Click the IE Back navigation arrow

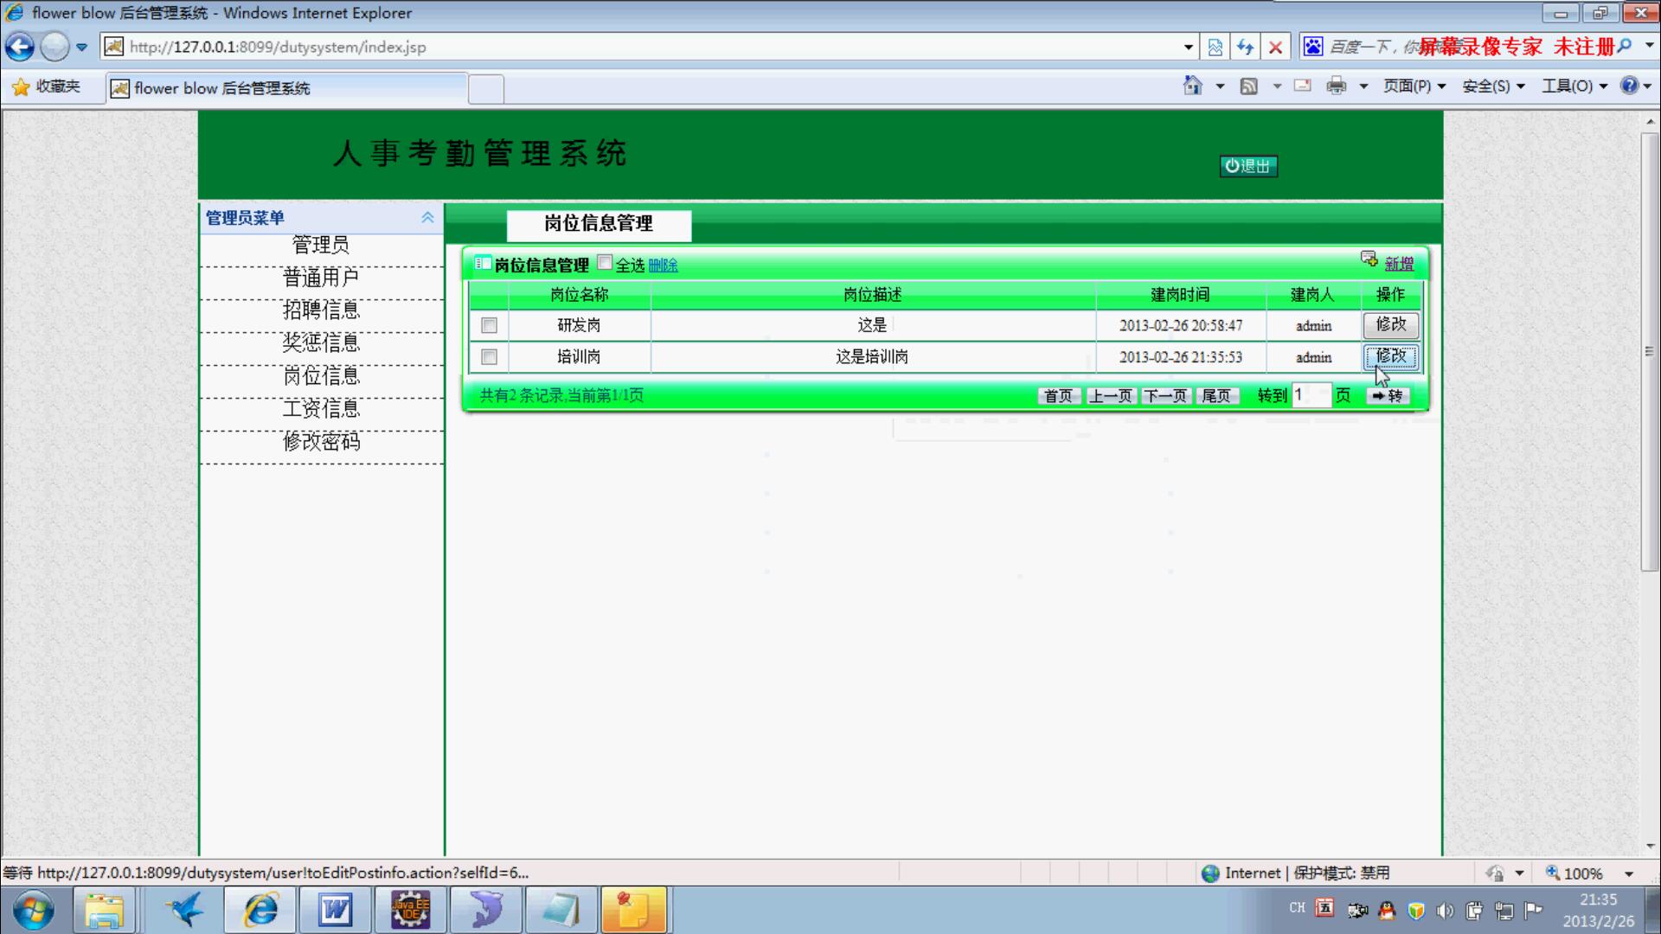tap(20, 47)
